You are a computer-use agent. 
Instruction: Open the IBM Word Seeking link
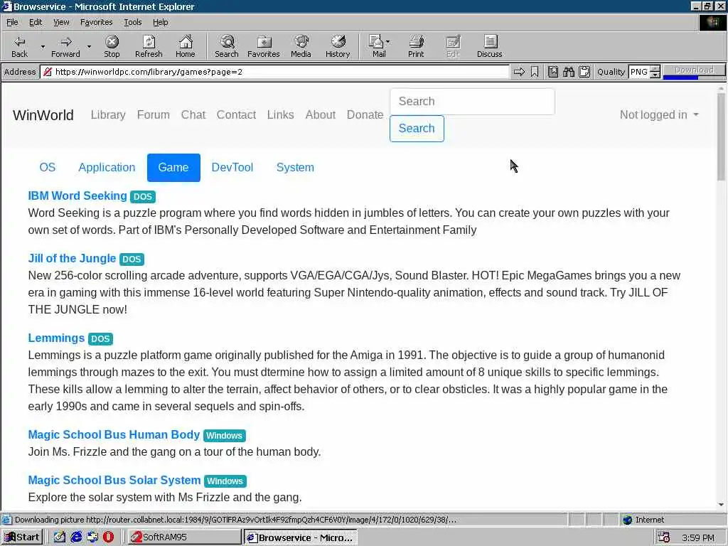(77, 196)
